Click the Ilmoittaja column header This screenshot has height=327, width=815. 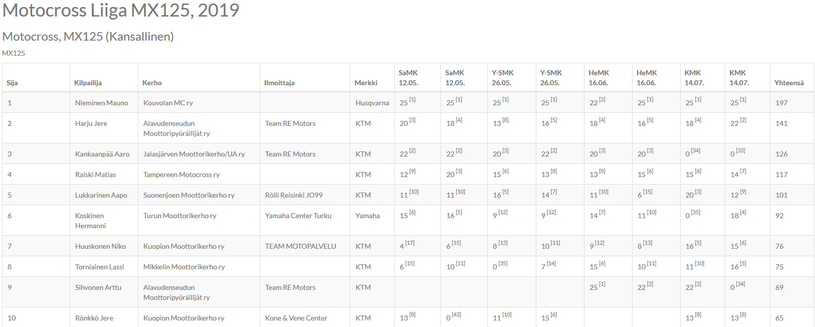(279, 83)
